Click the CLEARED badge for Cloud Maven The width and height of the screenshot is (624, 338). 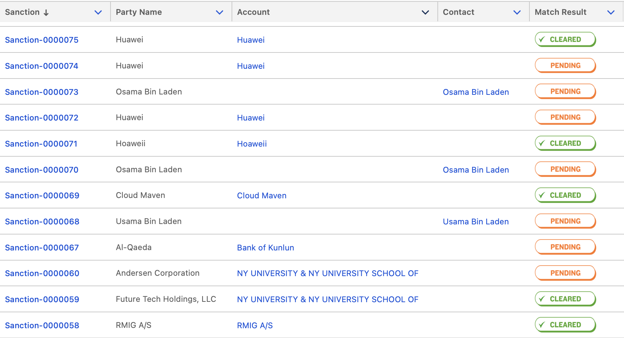[565, 195]
